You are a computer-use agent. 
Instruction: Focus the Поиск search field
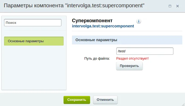tap(33, 23)
